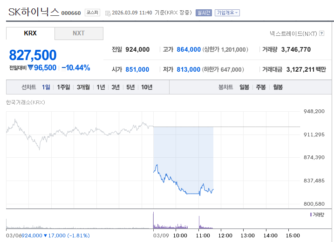Click the change rate -10.44%
334x242 pixels.
(76, 67)
